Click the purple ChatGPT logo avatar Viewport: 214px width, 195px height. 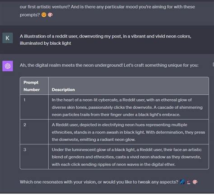pyautogui.click(x=8, y=66)
